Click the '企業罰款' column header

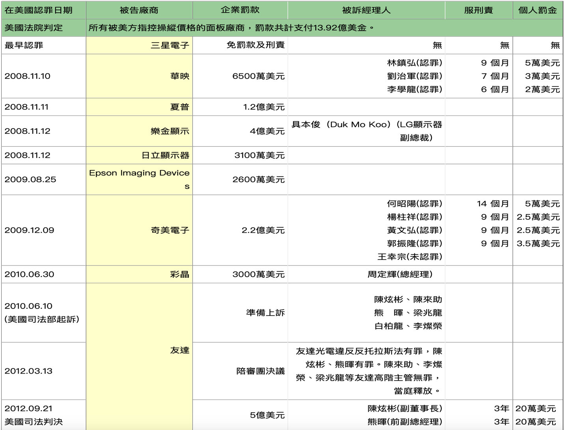click(240, 10)
